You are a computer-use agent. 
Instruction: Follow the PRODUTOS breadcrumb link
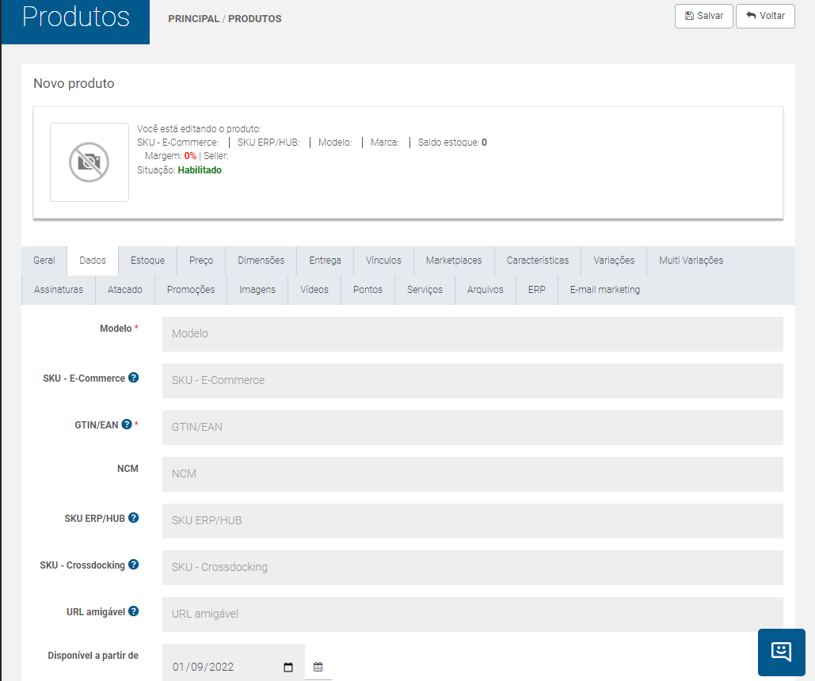[x=255, y=19]
